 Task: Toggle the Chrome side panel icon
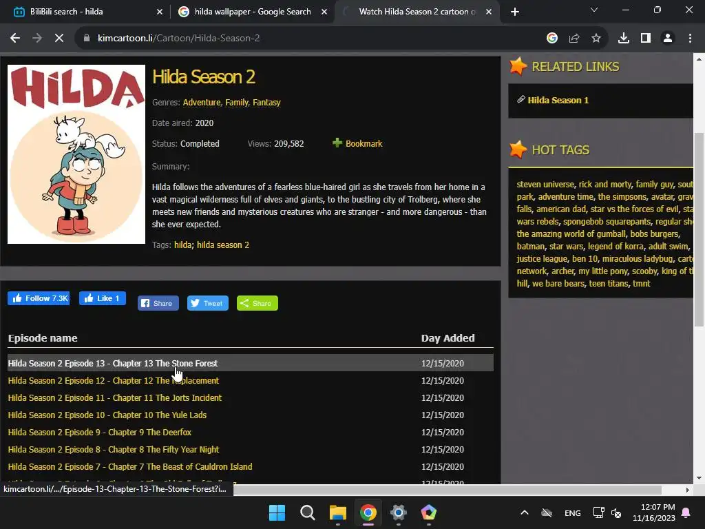tap(646, 39)
